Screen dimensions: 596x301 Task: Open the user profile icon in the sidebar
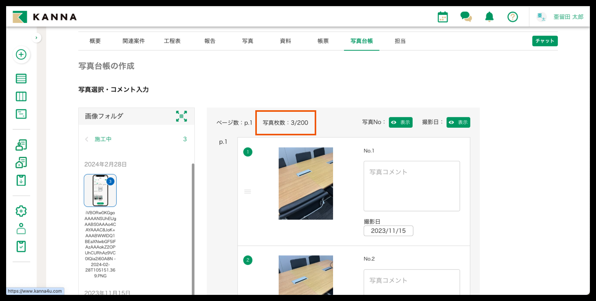21,229
